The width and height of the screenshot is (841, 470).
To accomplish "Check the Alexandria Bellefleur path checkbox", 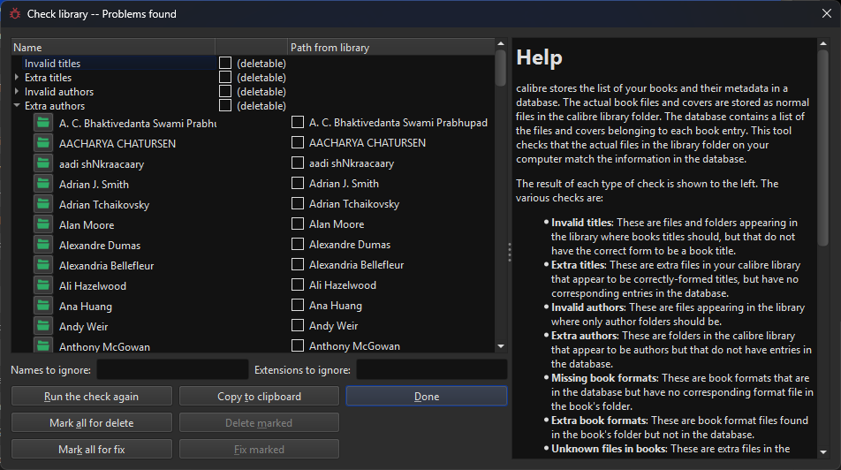I will [x=298, y=264].
